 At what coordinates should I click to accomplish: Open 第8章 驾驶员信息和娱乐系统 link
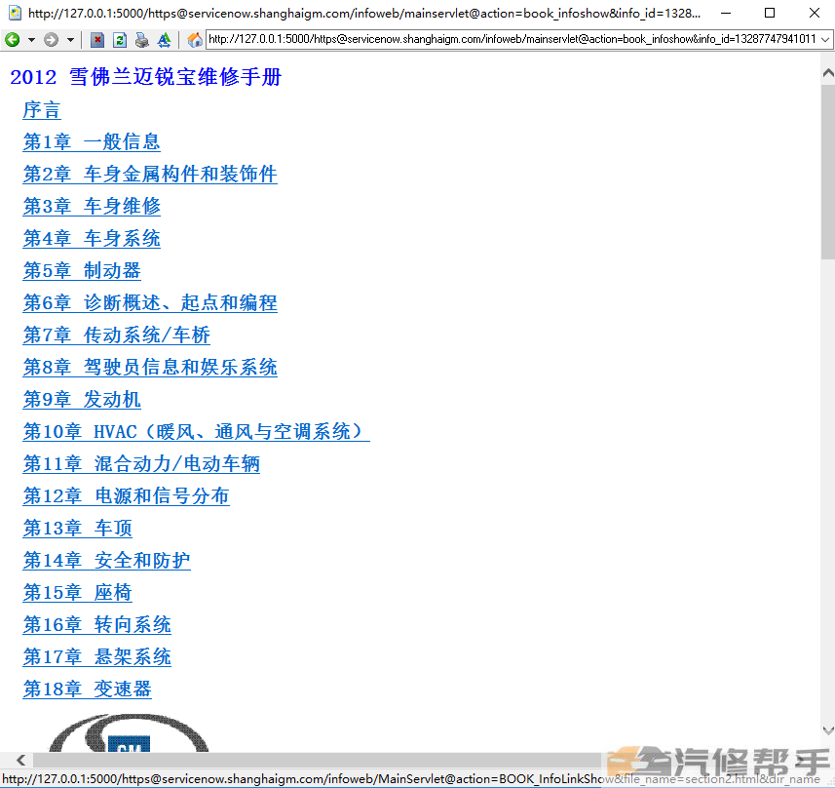click(x=150, y=368)
